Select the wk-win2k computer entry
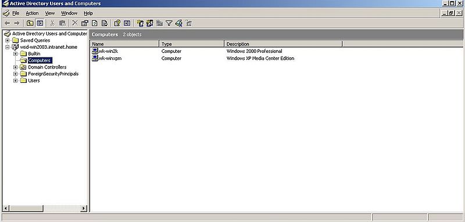The width and height of the screenshot is (465, 222). click(x=108, y=51)
